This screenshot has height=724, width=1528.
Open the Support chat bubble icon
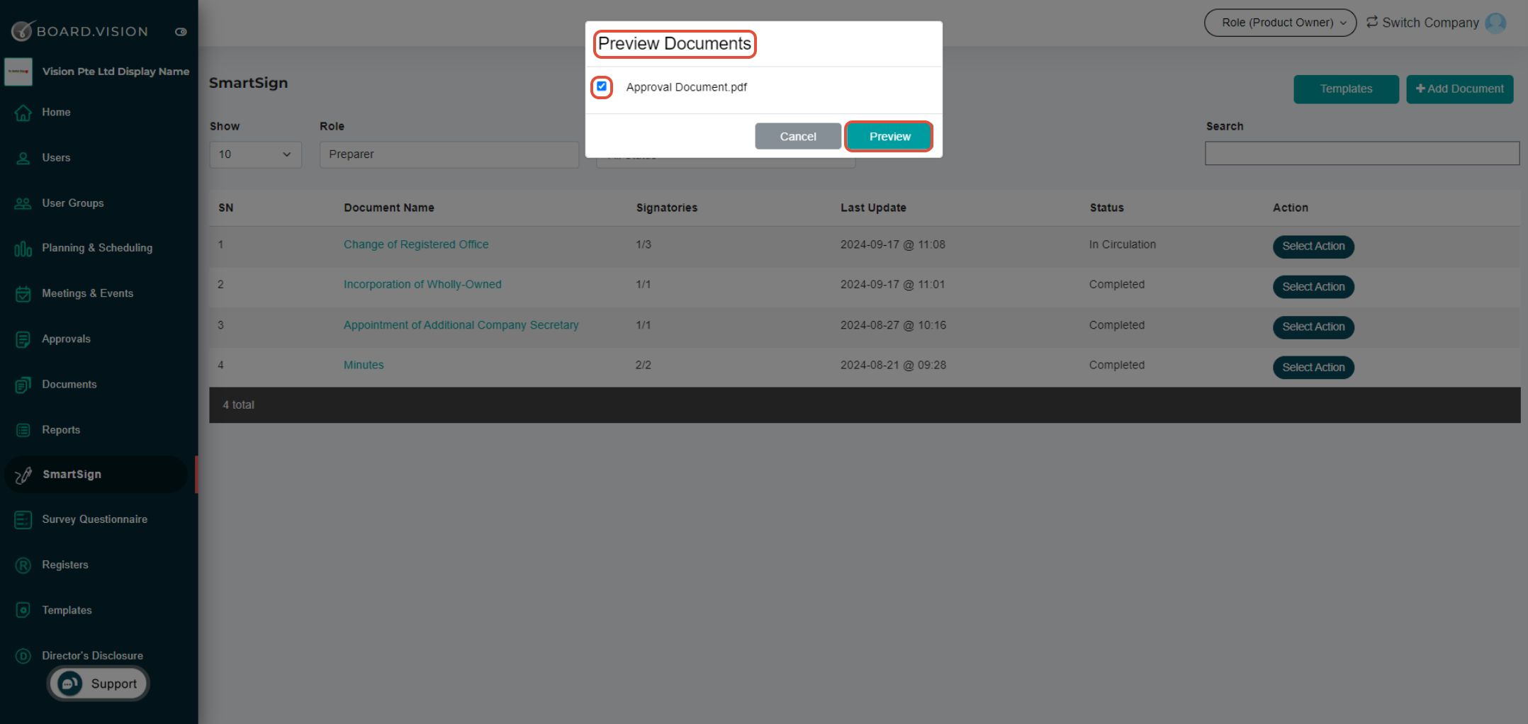pyautogui.click(x=70, y=684)
